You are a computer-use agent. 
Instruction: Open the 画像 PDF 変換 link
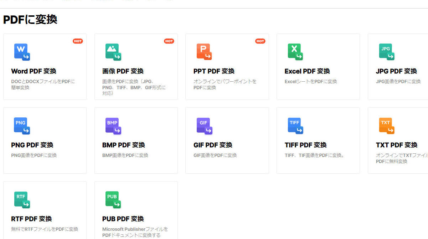click(123, 71)
